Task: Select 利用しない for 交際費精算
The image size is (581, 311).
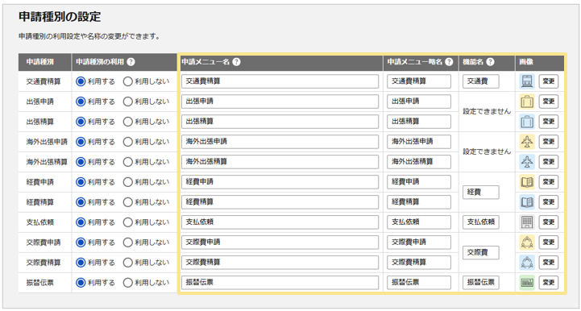Action: click(128, 263)
